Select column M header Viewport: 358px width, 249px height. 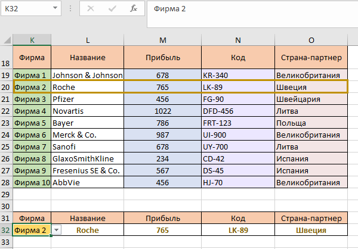point(162,40)
